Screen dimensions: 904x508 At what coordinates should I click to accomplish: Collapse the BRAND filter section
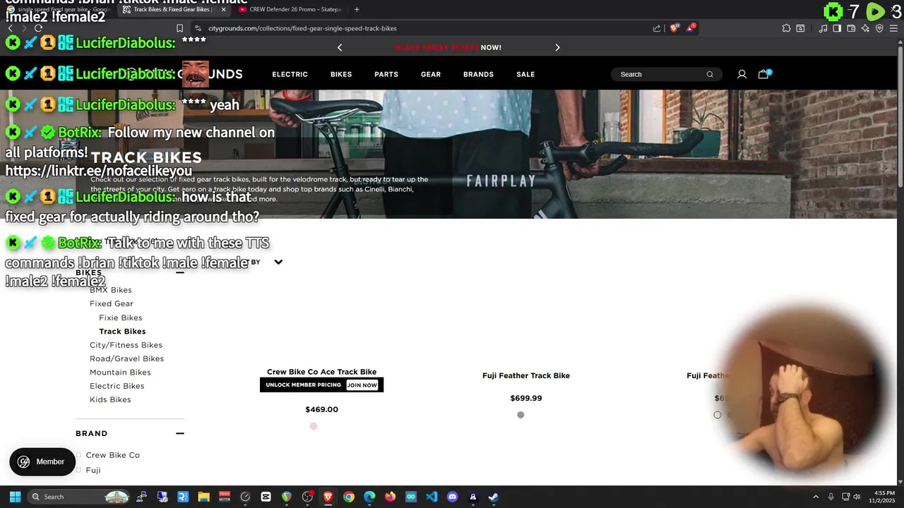(179, 433)
